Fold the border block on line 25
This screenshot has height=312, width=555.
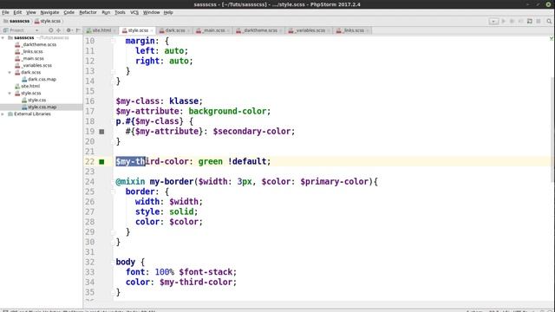point(114,192)
